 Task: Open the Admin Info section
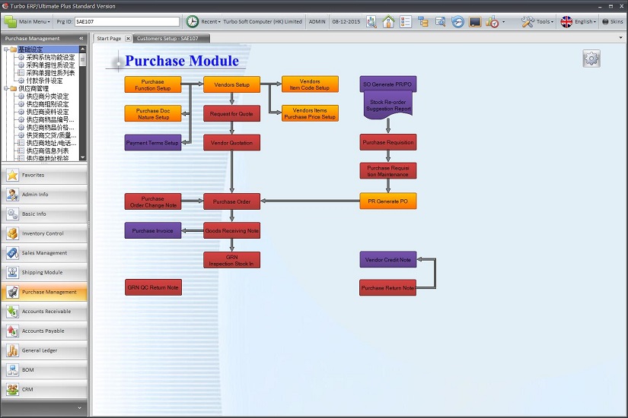44,195
